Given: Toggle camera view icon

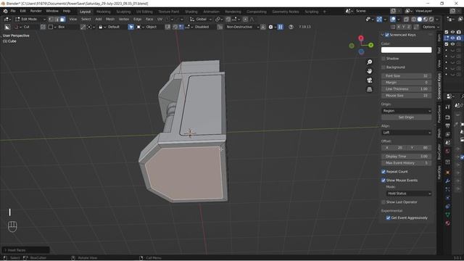Looking at the screenshot, I should (369, 80).
